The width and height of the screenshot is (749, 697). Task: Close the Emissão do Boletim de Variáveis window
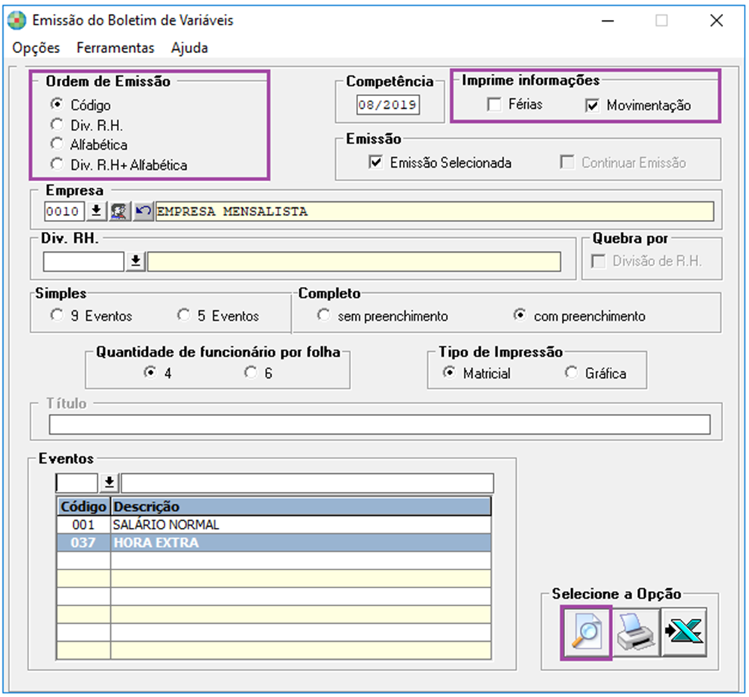(x=716, y=21)
